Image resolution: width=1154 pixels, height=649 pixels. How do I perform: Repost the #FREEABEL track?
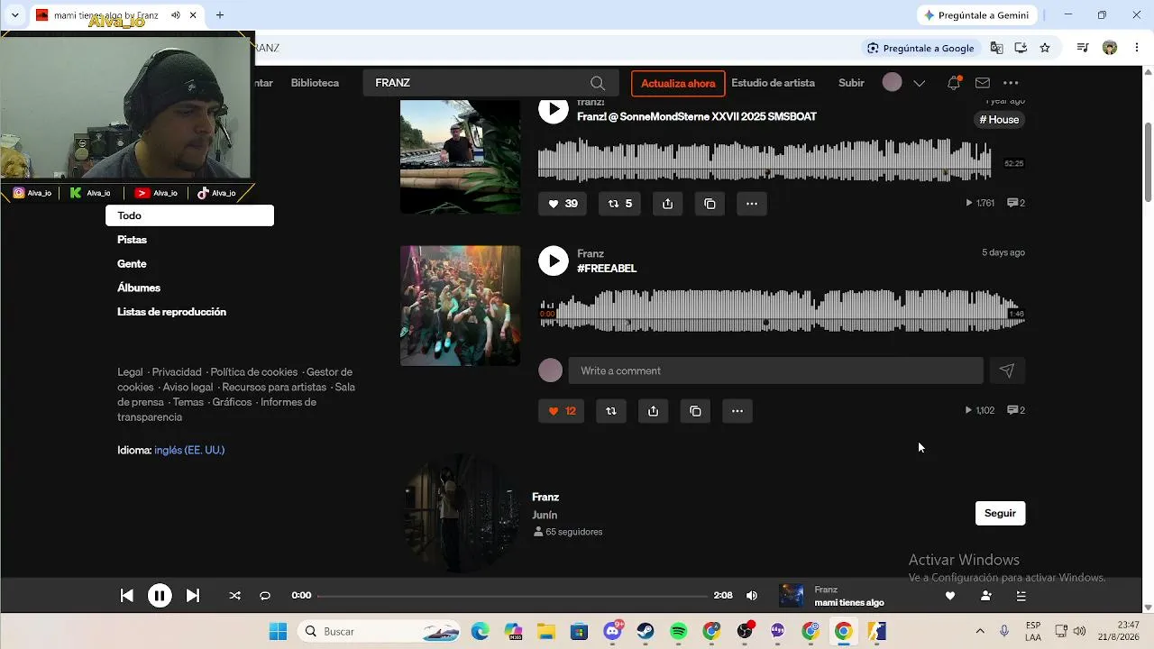click(611, 411)
